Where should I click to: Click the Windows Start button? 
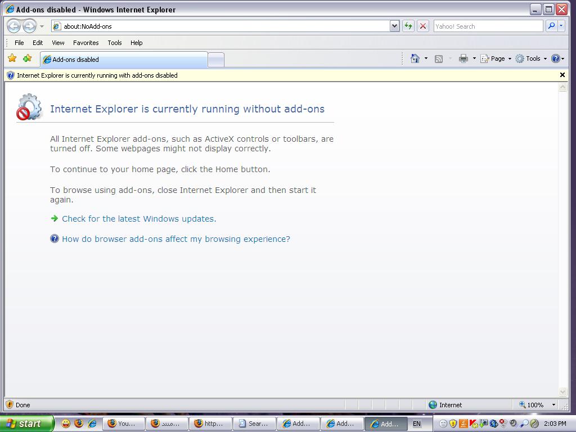pos(26,424)
